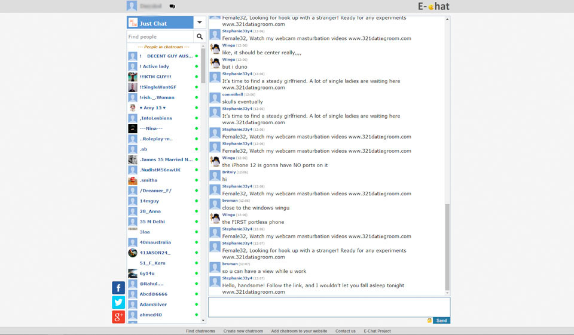Screen dimensions: 574x335
Task: Focus the Find people search field
Action: pyautogui.click(x=160, y=37)
